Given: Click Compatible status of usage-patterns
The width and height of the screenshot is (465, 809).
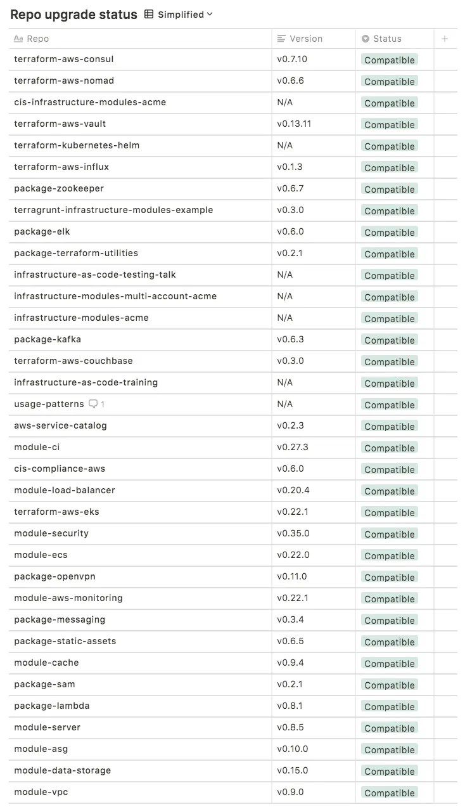Looking at the screenshot, I should 390,405.
